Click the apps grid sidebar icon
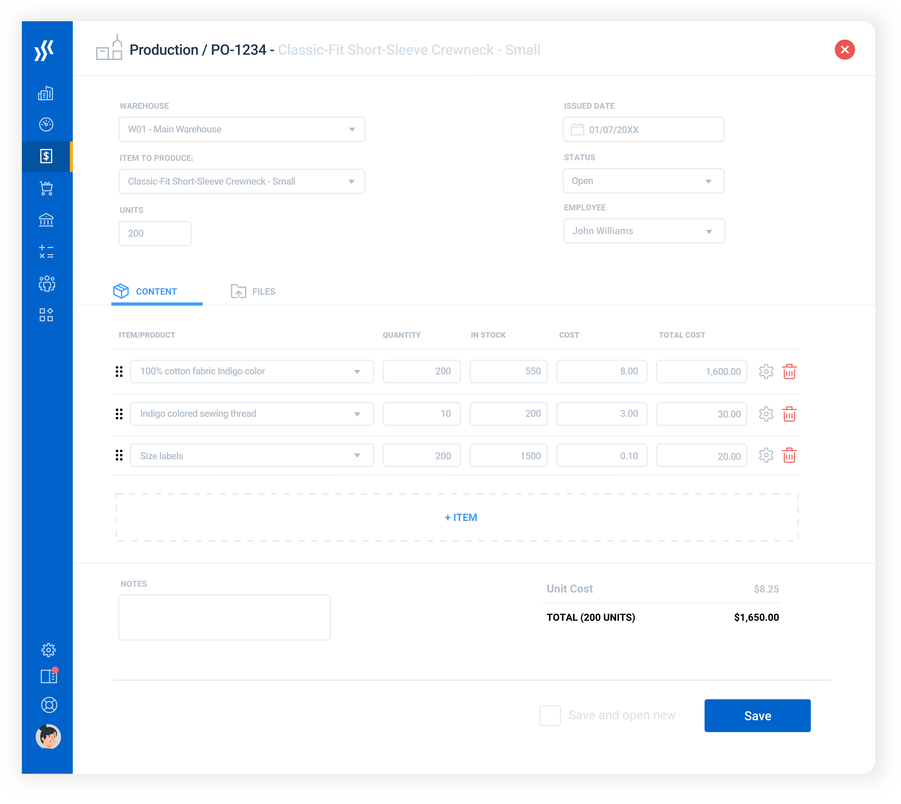This screenshot has width=901, height=804. pyautogui.click(x=46, y=315)
